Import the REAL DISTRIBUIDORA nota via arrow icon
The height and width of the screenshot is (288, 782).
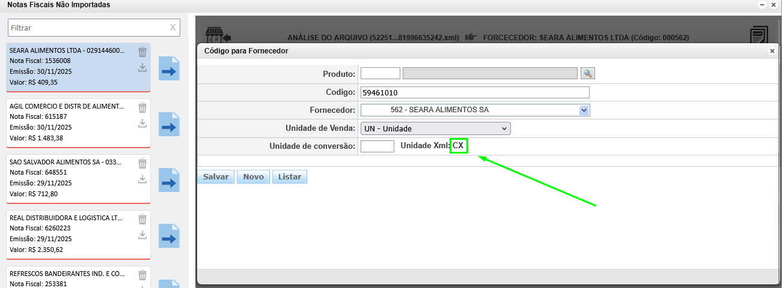click(x=170, y=239)
